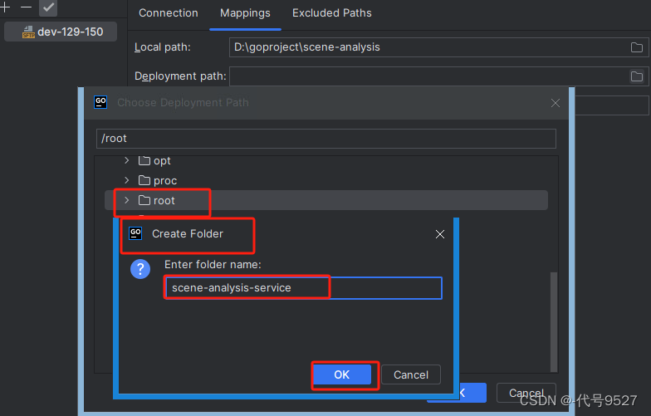Click the question mark help icon
651x416 pixels.
(140, 269)
